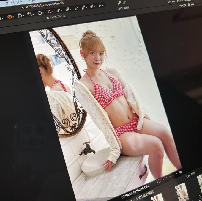Open the ヘルプ menu

pyautogui.click(x=33, y=1)
